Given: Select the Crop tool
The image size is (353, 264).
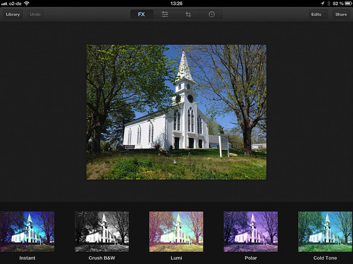Looking at the screenshot, I should tap(188, 14).
